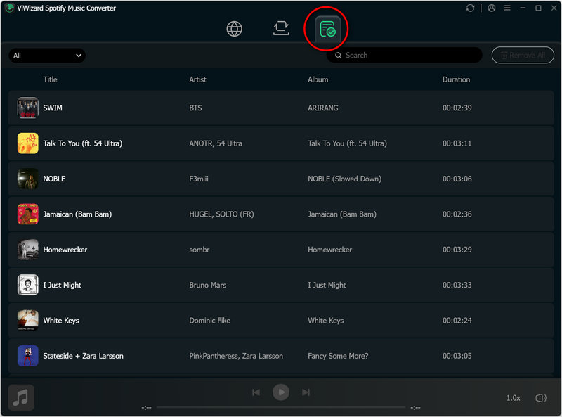Screen dimensions: 562x417
Task: Click the refresh icon in title bar
Action: tap(470, 8)
